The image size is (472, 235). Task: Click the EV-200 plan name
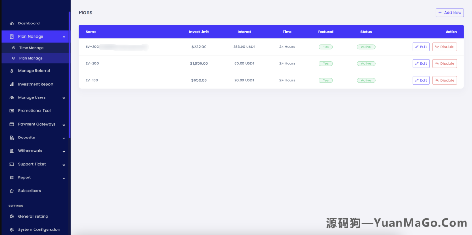(92, 63)
